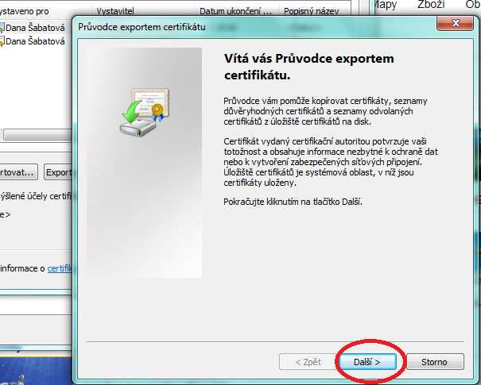Open the Mapy link in background

click(x=385, y=5)
